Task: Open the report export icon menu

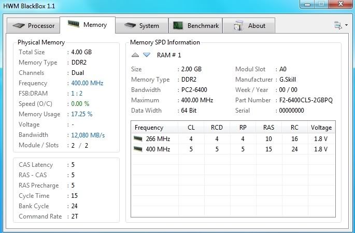Action: click(x=338, y=25)
